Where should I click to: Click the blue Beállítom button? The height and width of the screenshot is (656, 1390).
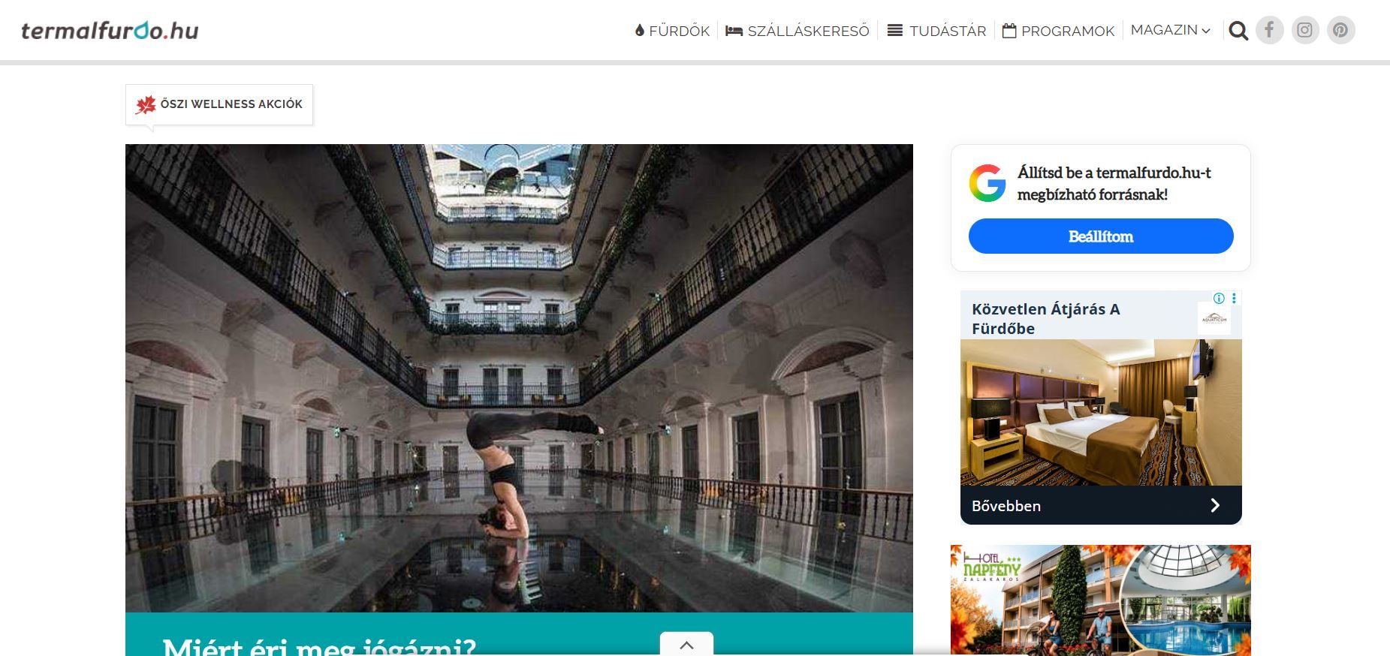(x=1101, y=236)
